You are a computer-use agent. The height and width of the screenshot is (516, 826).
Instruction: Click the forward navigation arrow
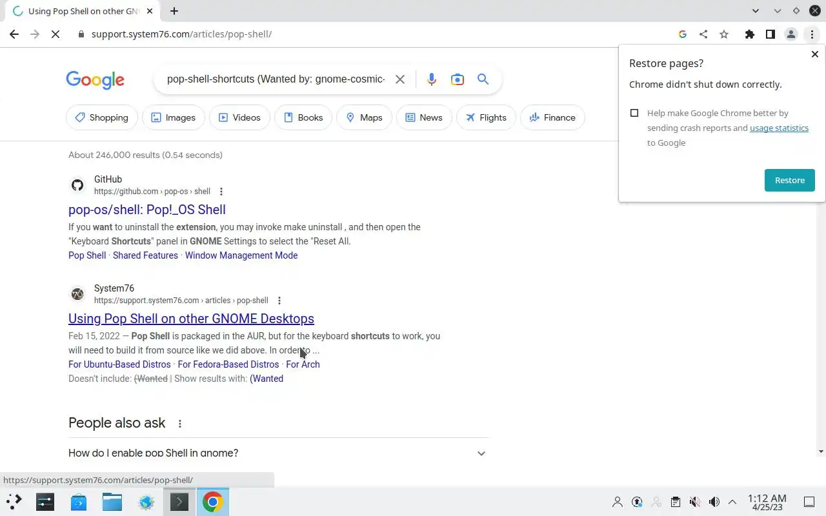pos(35,34)
